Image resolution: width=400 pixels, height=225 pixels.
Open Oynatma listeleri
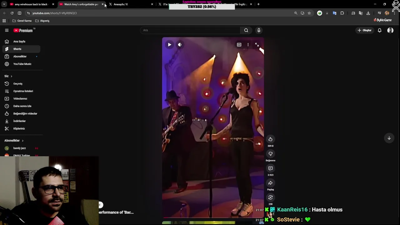pyautogui.click(x=21, y=91)
